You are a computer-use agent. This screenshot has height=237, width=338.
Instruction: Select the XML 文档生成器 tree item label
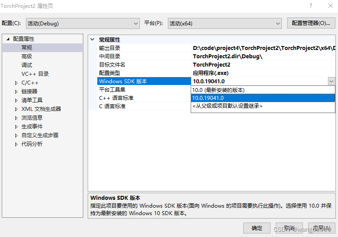[41, 109]
